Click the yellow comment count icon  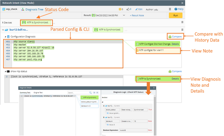pyautogui.click(x=120, y=9)
